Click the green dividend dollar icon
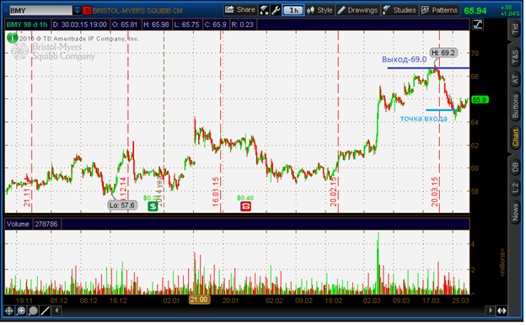The width and height of the screenshot is (526, 325). 153,206
